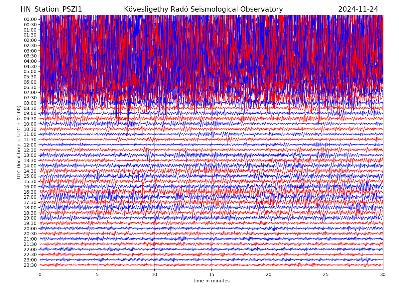Click the 09:00 row time label
The height and width of the screenshot is (299, 399).
tap(30, 113)
